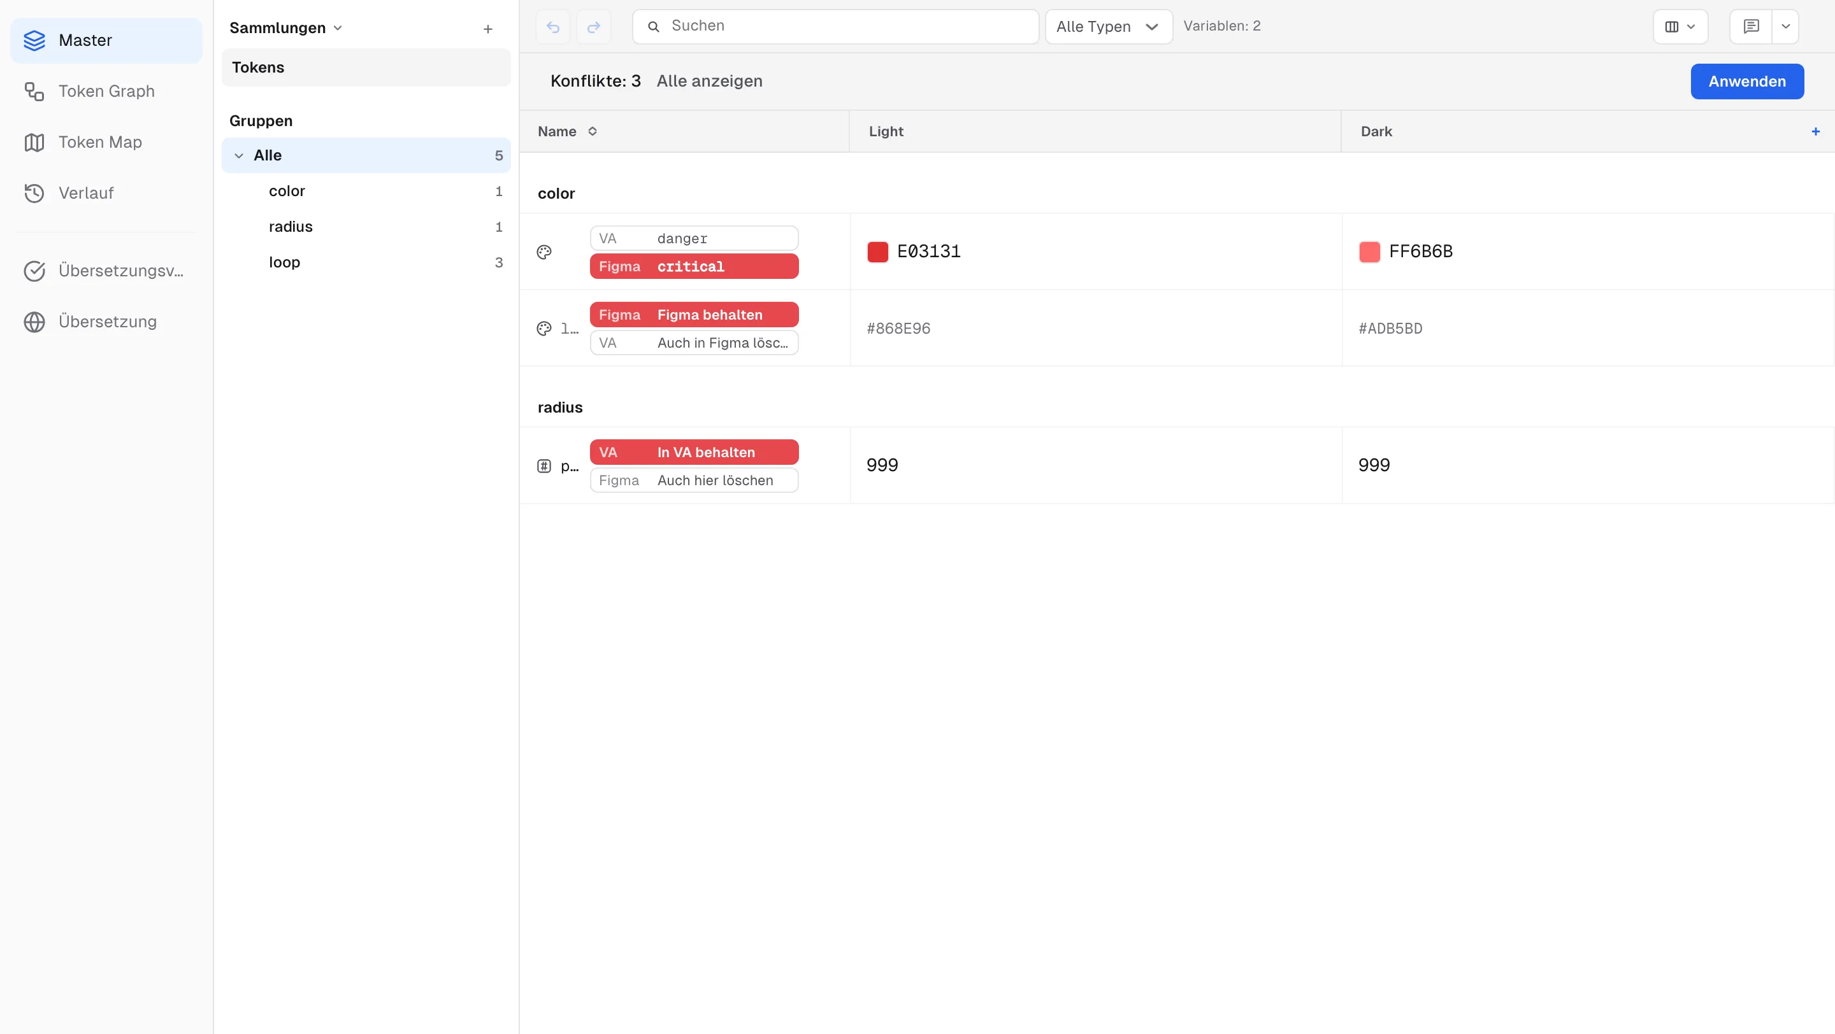
Task: Click the 999 value in Light column
Action: (x=882, y=465)
